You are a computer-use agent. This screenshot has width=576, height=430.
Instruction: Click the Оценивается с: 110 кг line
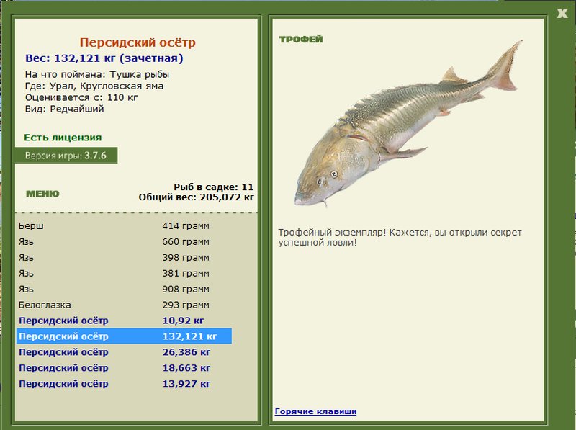[x=81, y=97]
